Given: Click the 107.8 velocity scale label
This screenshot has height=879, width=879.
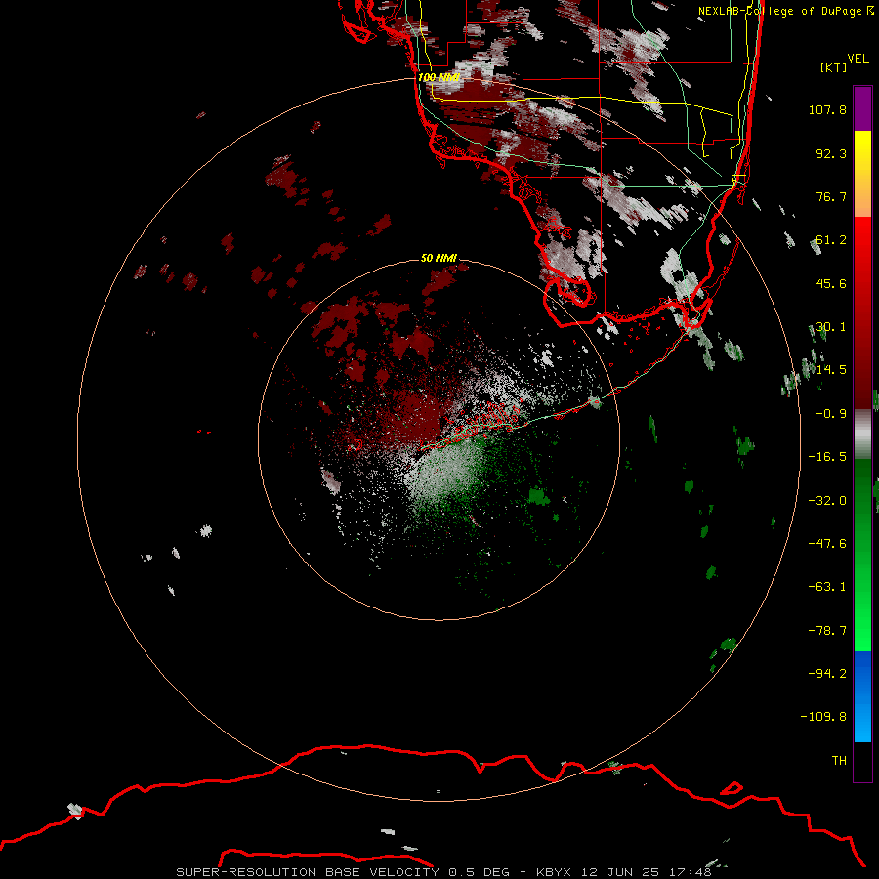Looking at the screenshot, I should (x=827, y=109).
